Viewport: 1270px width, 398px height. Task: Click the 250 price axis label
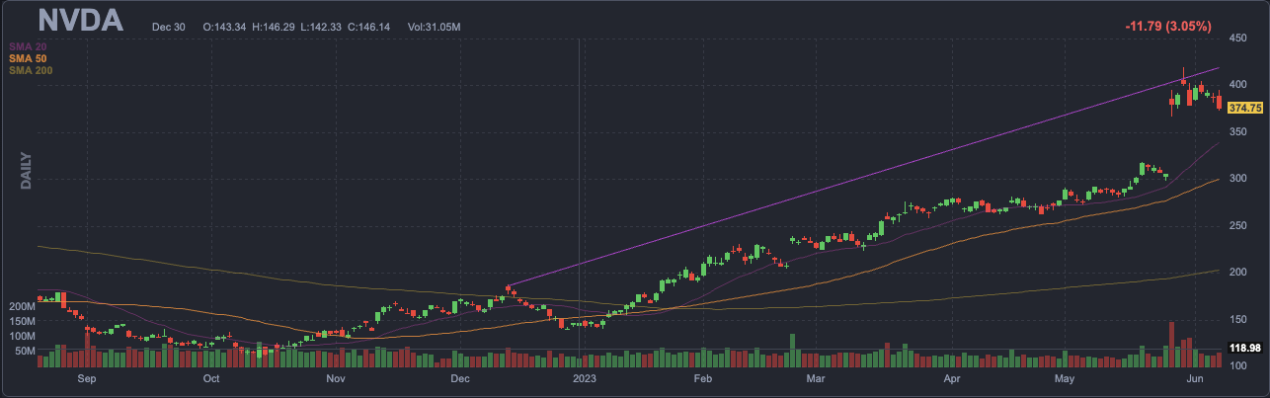pos(1238,225)
